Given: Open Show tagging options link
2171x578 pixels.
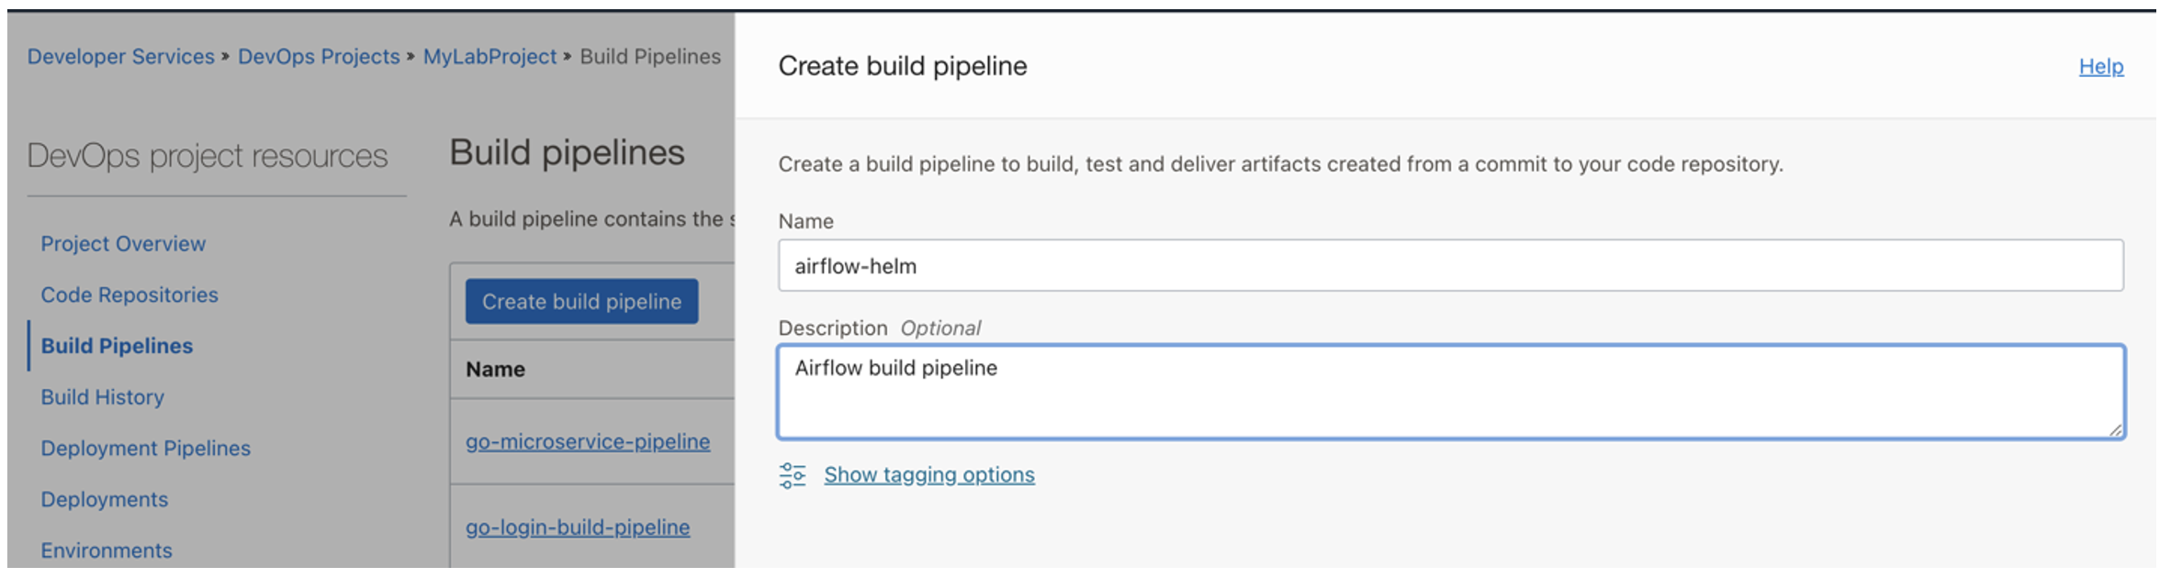Looking at the screenshot, I should [928, 475].
